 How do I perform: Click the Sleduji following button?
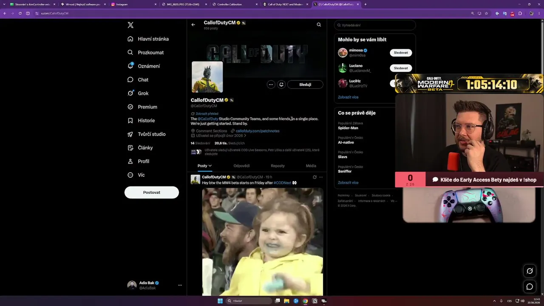point(305,85)
